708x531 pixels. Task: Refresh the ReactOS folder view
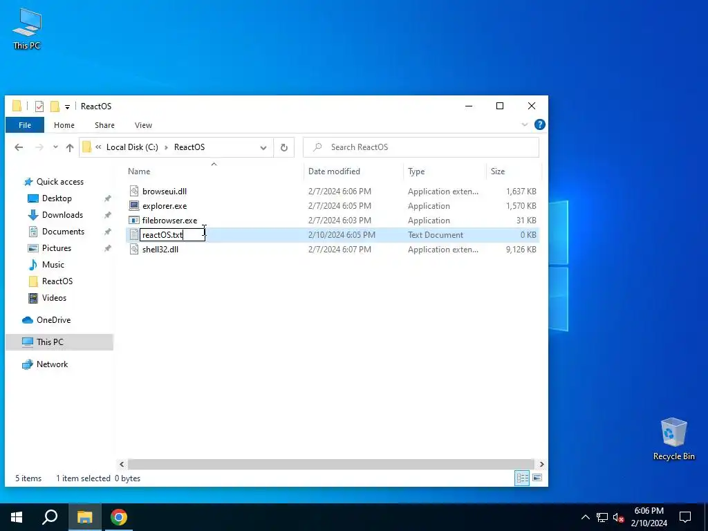284,147
